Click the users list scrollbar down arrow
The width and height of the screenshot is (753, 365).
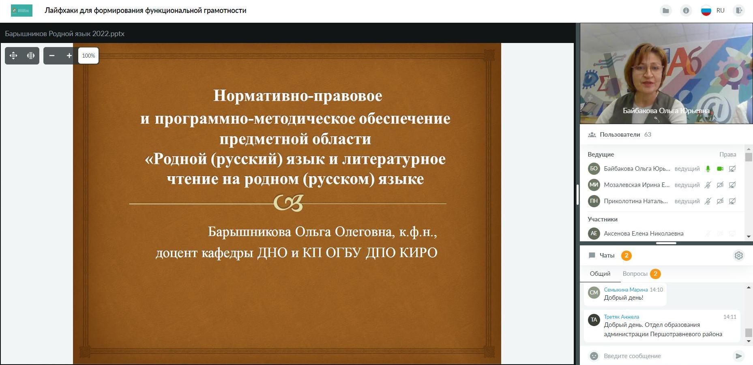click(x=749, y=236)
